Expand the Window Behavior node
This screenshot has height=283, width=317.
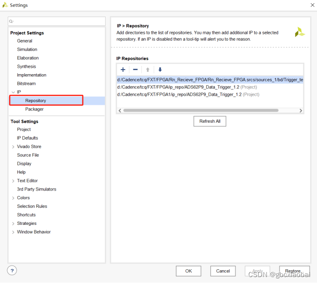pos(13,232)
